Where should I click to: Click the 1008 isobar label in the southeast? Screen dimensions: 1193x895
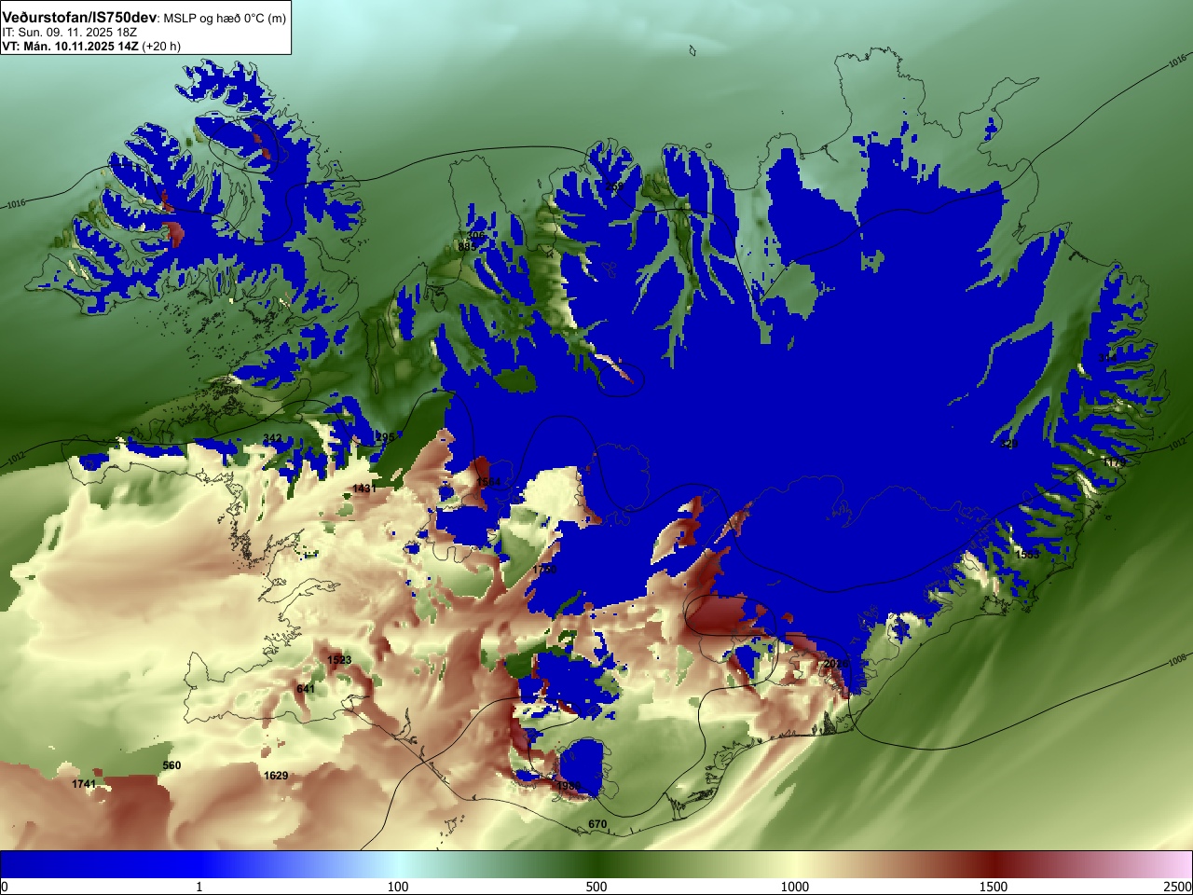[x=1177, y=661]
